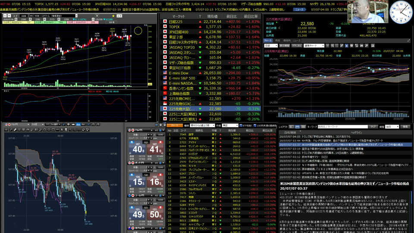Select the circle shape drawing tool
The image size is (414, 233).
point(49,130)
